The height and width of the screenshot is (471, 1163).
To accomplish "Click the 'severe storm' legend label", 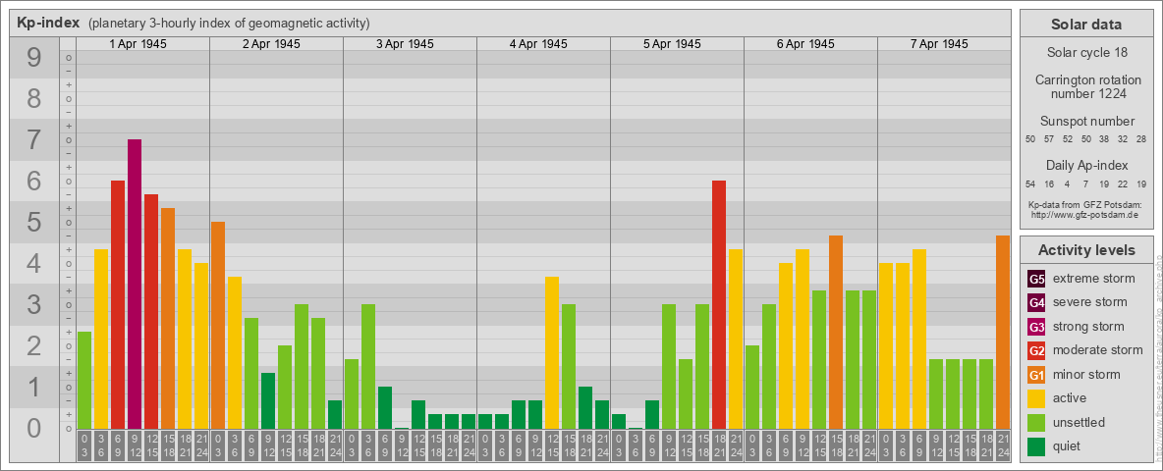I will pyautogui.click(x=1090, y=302).
